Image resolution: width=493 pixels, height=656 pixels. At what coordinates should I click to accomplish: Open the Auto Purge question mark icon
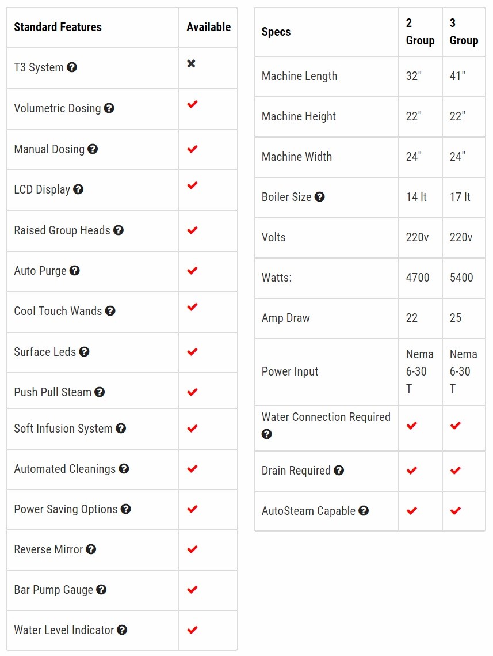point(74,271)
